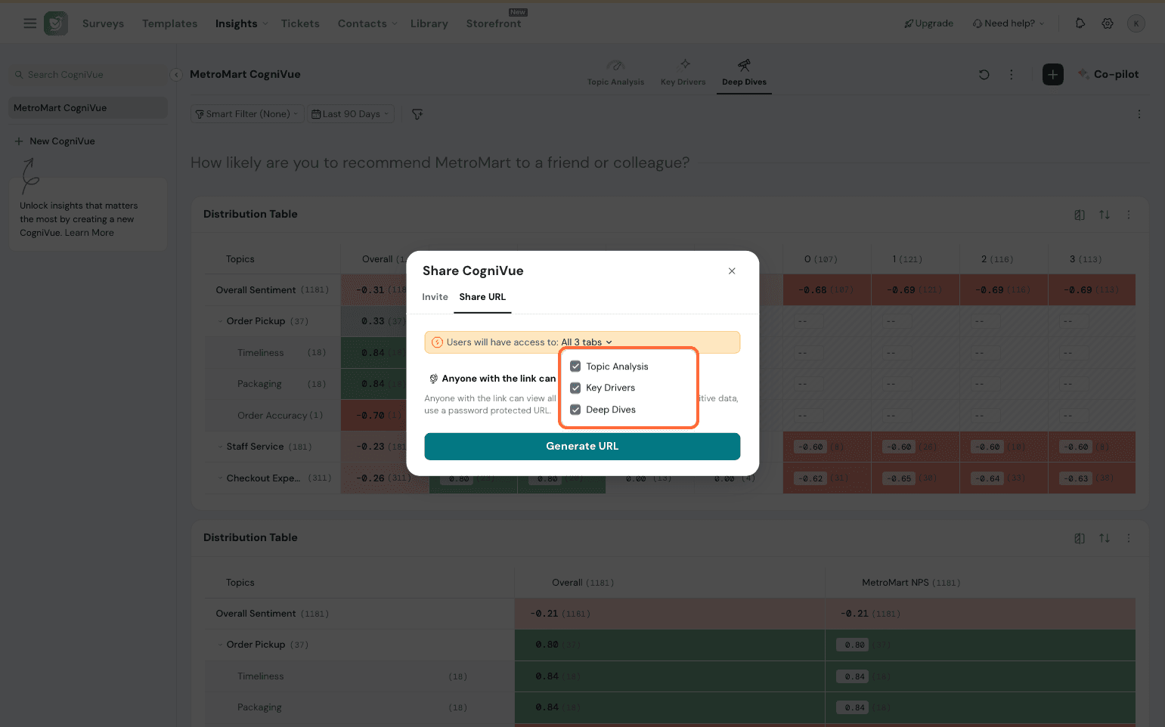Click the refresh icon beside CogniVue tabs
The width and height of the screenshot is (1165, 727).
pyautogui.click(x=984, y=74)
